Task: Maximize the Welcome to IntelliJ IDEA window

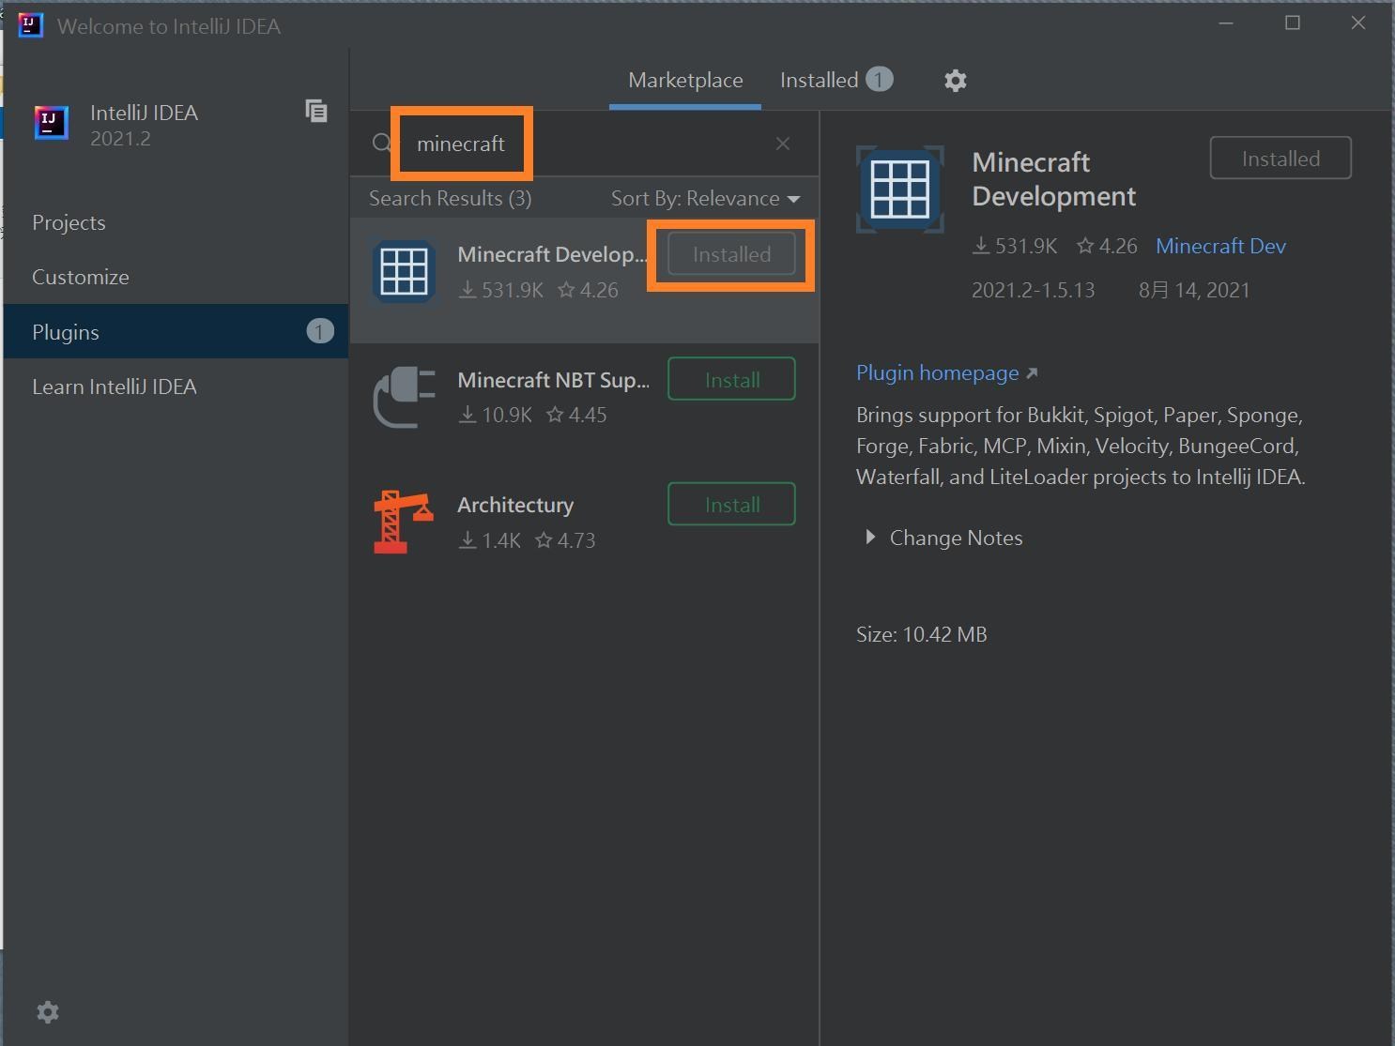Action: point(1293,23)
